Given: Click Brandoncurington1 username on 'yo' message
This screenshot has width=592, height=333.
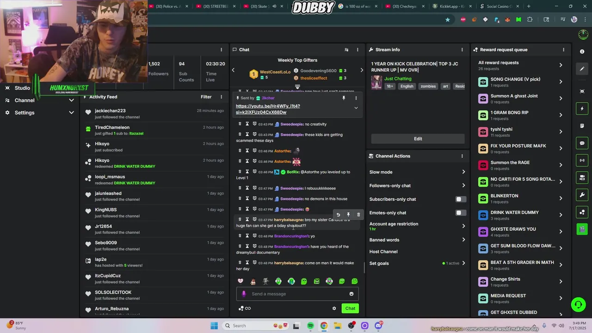Looking at the screenshot, I should pyautogui.click(x=291, y=236).
